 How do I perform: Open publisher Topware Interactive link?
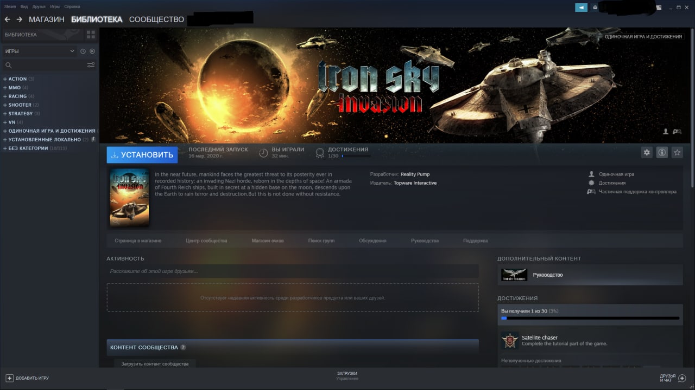click(x=415, y=183)
